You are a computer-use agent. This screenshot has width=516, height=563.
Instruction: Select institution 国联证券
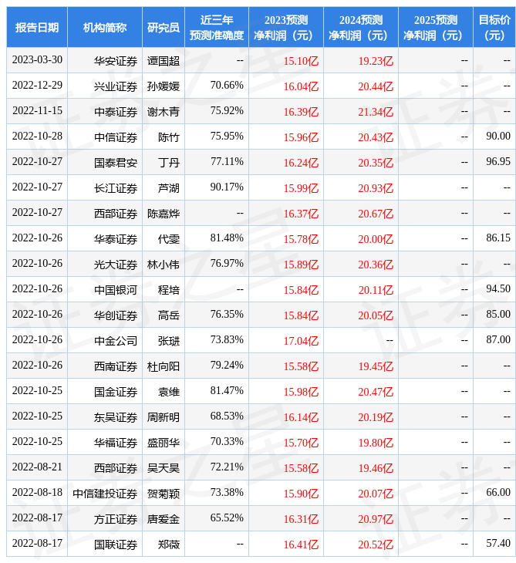pyautogui.click(x=116, y=545)
